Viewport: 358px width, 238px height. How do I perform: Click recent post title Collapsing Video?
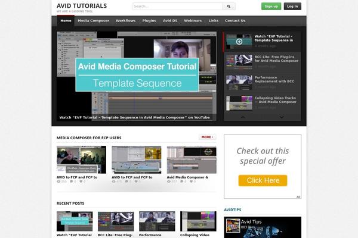[195, 235]
